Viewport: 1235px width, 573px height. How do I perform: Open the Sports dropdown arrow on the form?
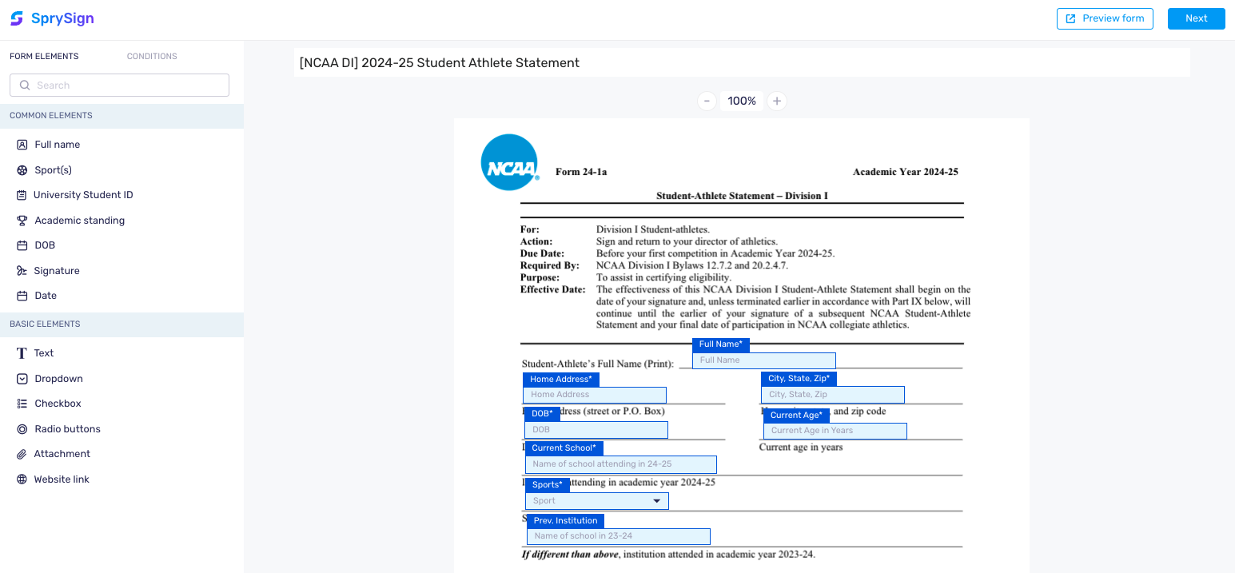pos(657,501)
